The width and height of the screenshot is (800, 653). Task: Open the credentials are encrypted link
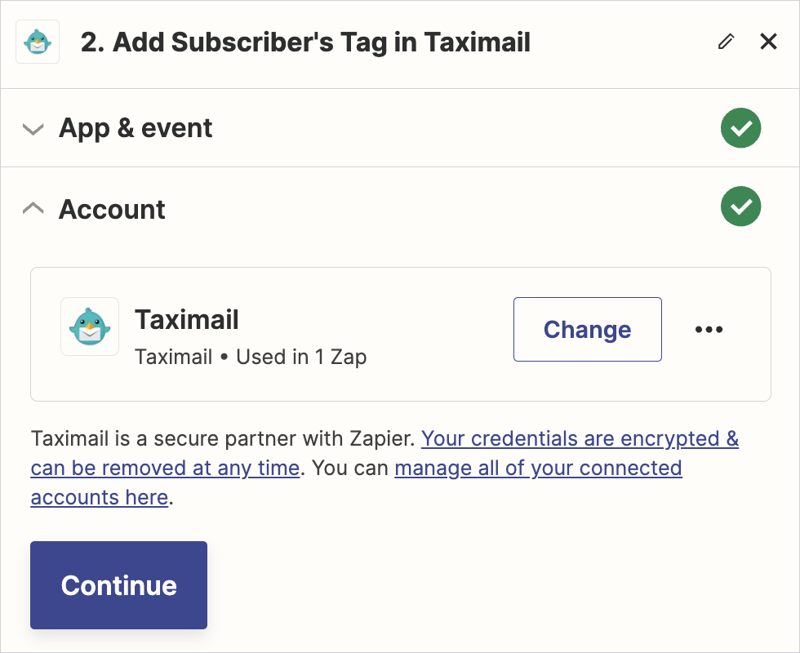coord(580,439)
